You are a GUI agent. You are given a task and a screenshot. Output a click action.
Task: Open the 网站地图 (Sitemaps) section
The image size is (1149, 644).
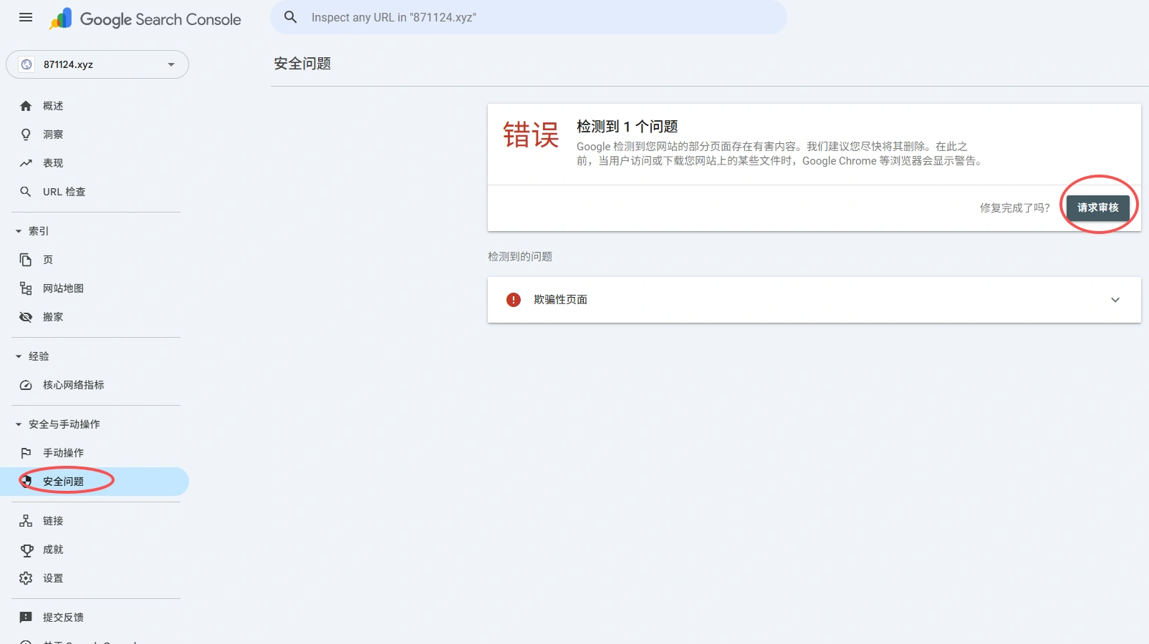(64, 288)
